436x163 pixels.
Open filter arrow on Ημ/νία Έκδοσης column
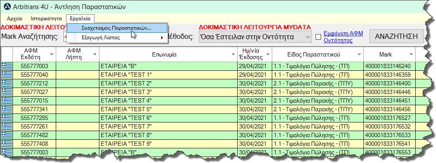267,54
